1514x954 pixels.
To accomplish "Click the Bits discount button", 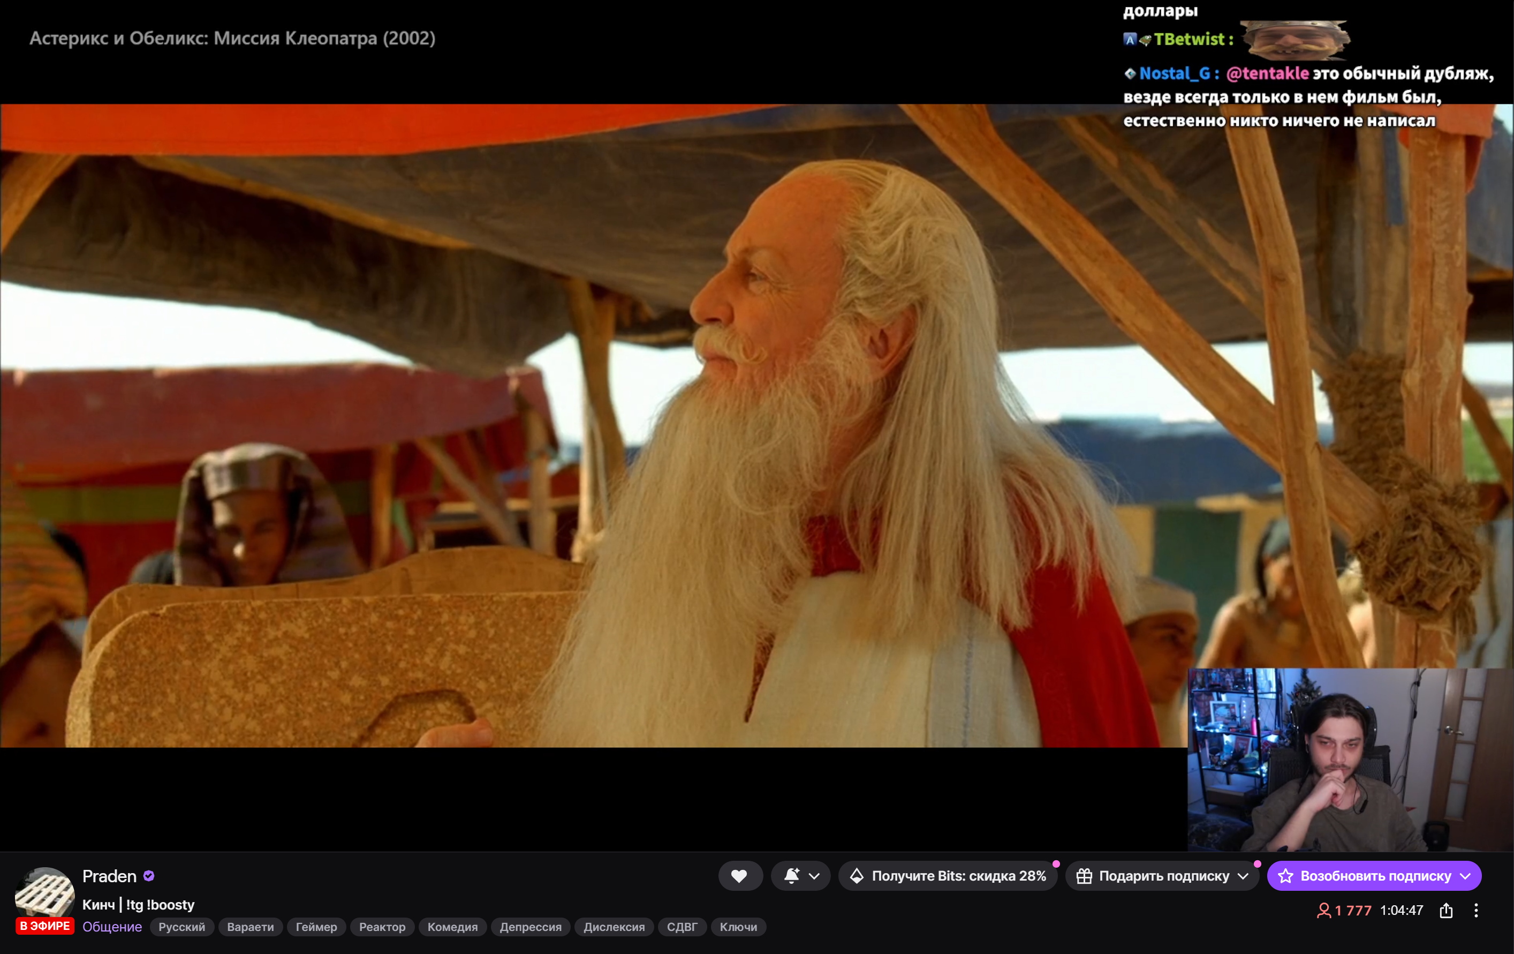I will (x=948, y=876).
